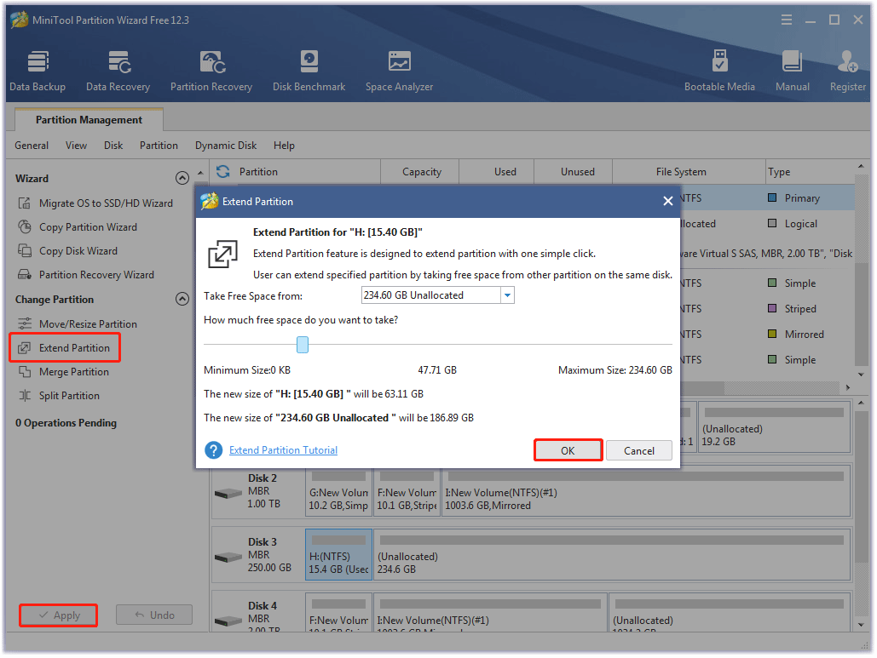Open Take Free Space from dropdown

pyautogui.click(x=507, y=295)
